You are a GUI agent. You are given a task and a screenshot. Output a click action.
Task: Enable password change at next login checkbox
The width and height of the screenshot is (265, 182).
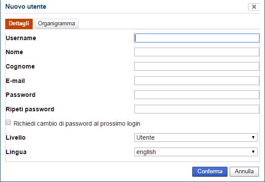(x=8, y=123)
